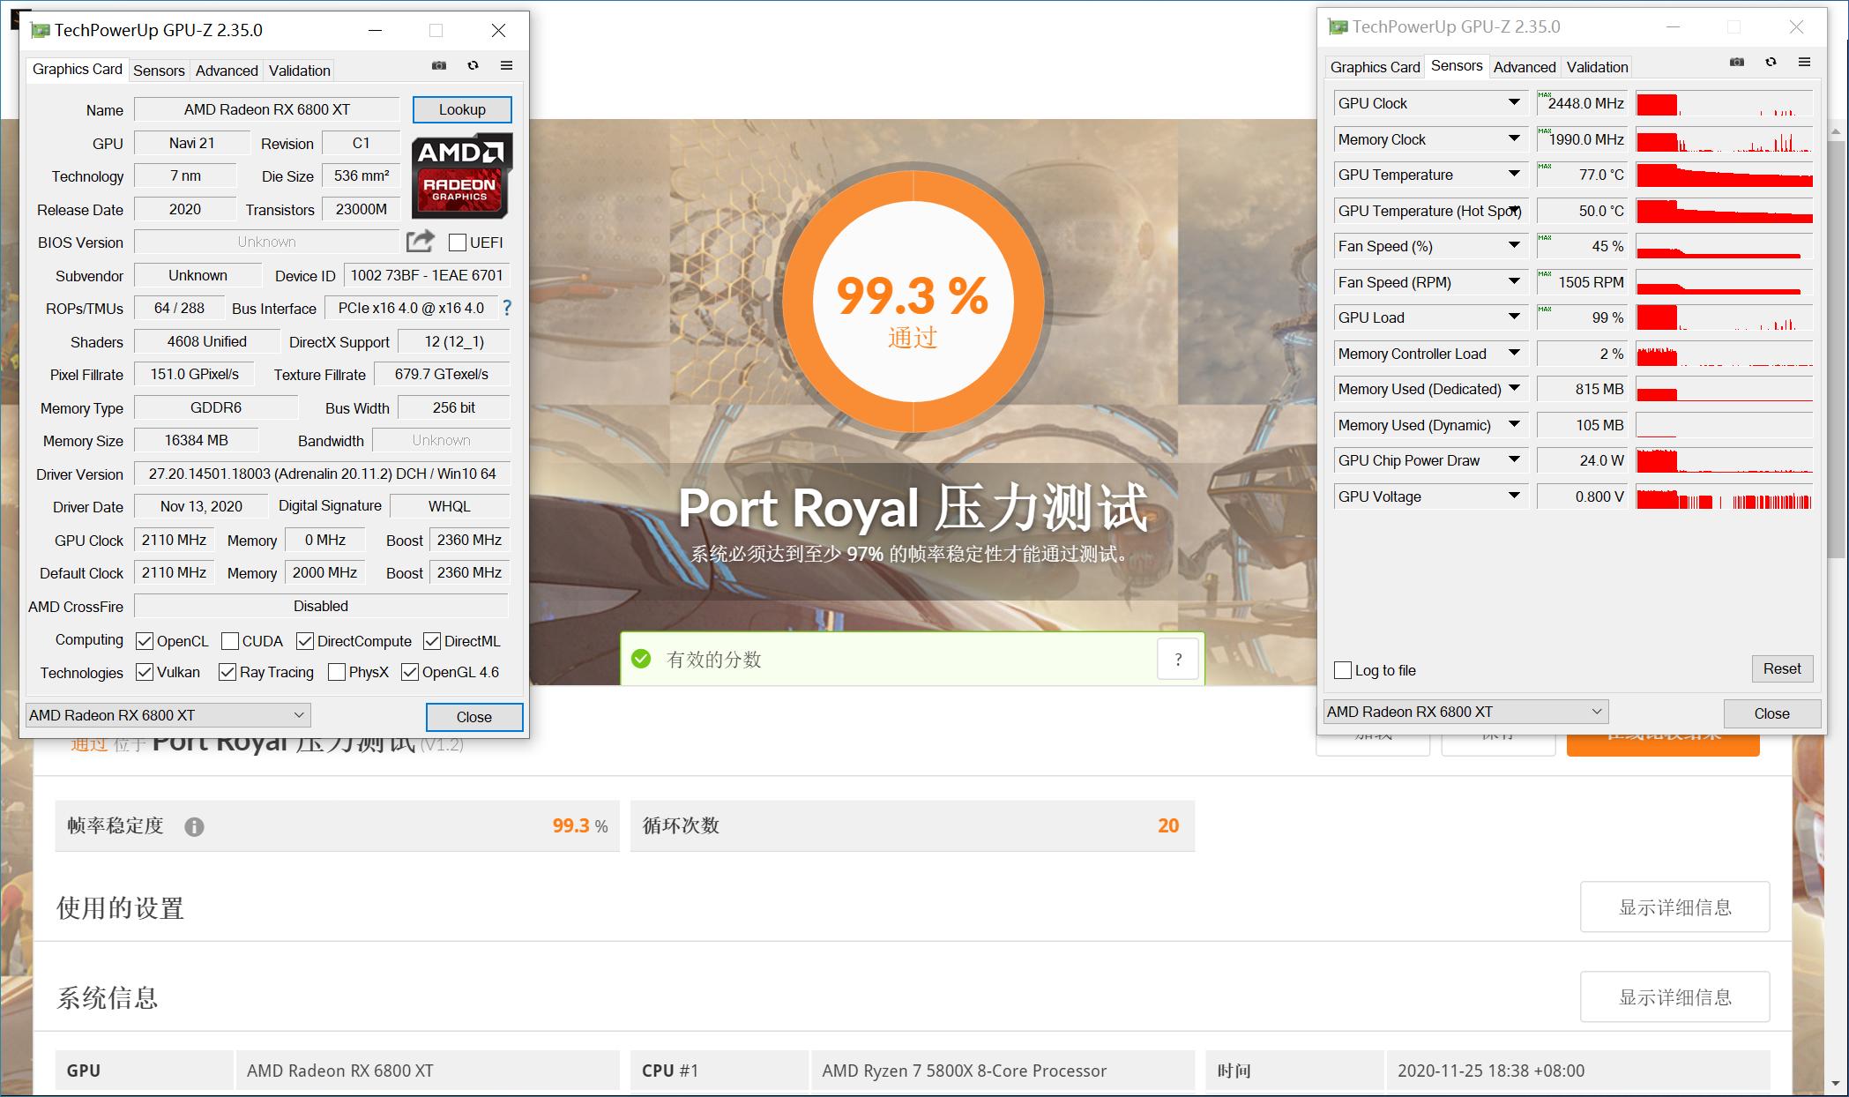Open the Memory Controller Load dropdown
This screenshot has height=1097, width=1849.
1513,353
